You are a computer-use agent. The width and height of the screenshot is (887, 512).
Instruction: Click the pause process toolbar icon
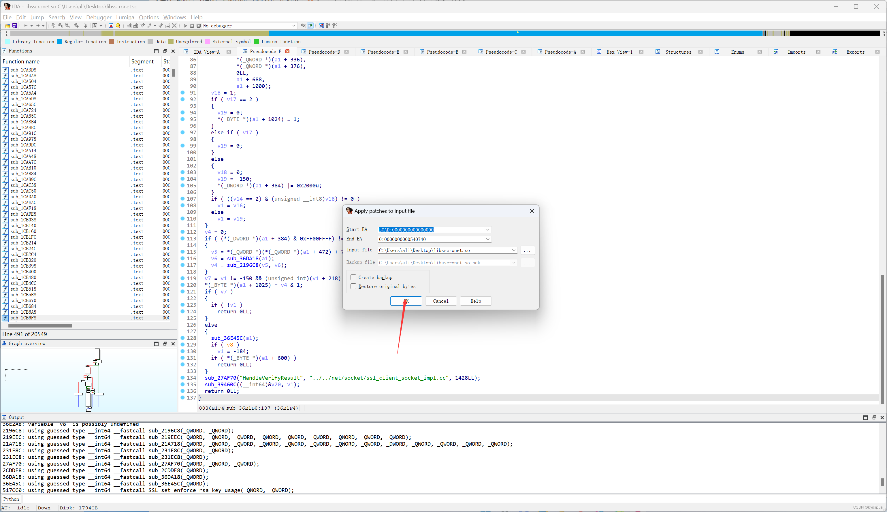point(192,26)
